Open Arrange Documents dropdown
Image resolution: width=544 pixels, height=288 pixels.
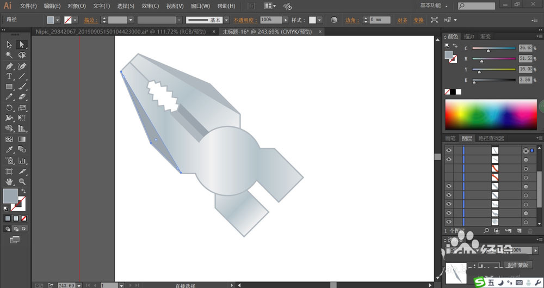(x=270, y=6)
